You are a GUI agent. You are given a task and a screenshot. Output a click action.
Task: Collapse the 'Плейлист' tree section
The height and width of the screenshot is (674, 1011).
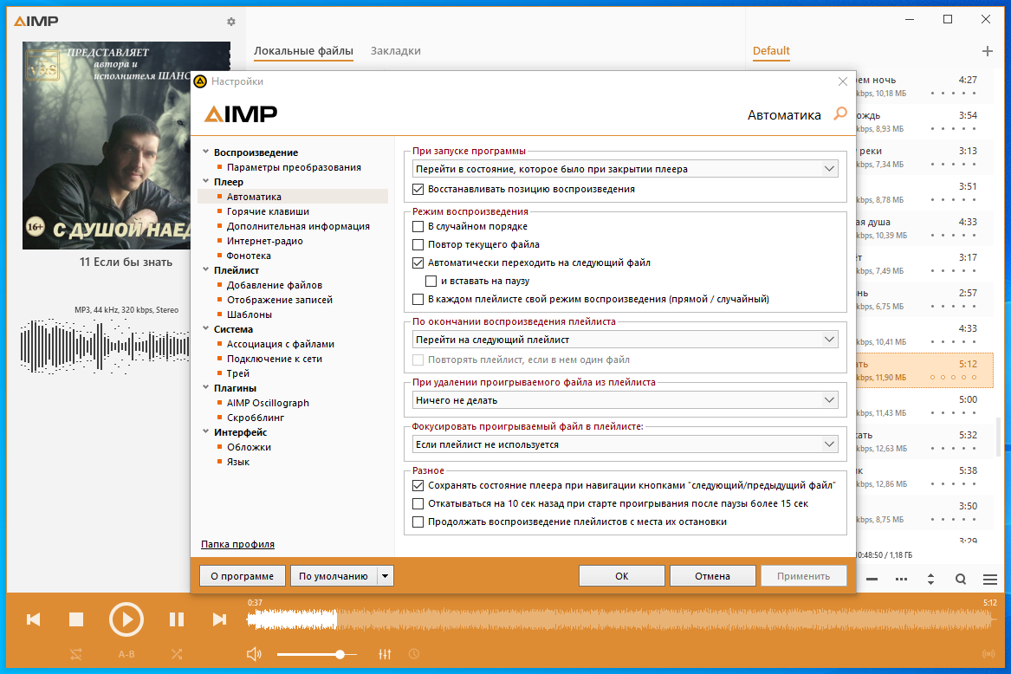point(205,269)
